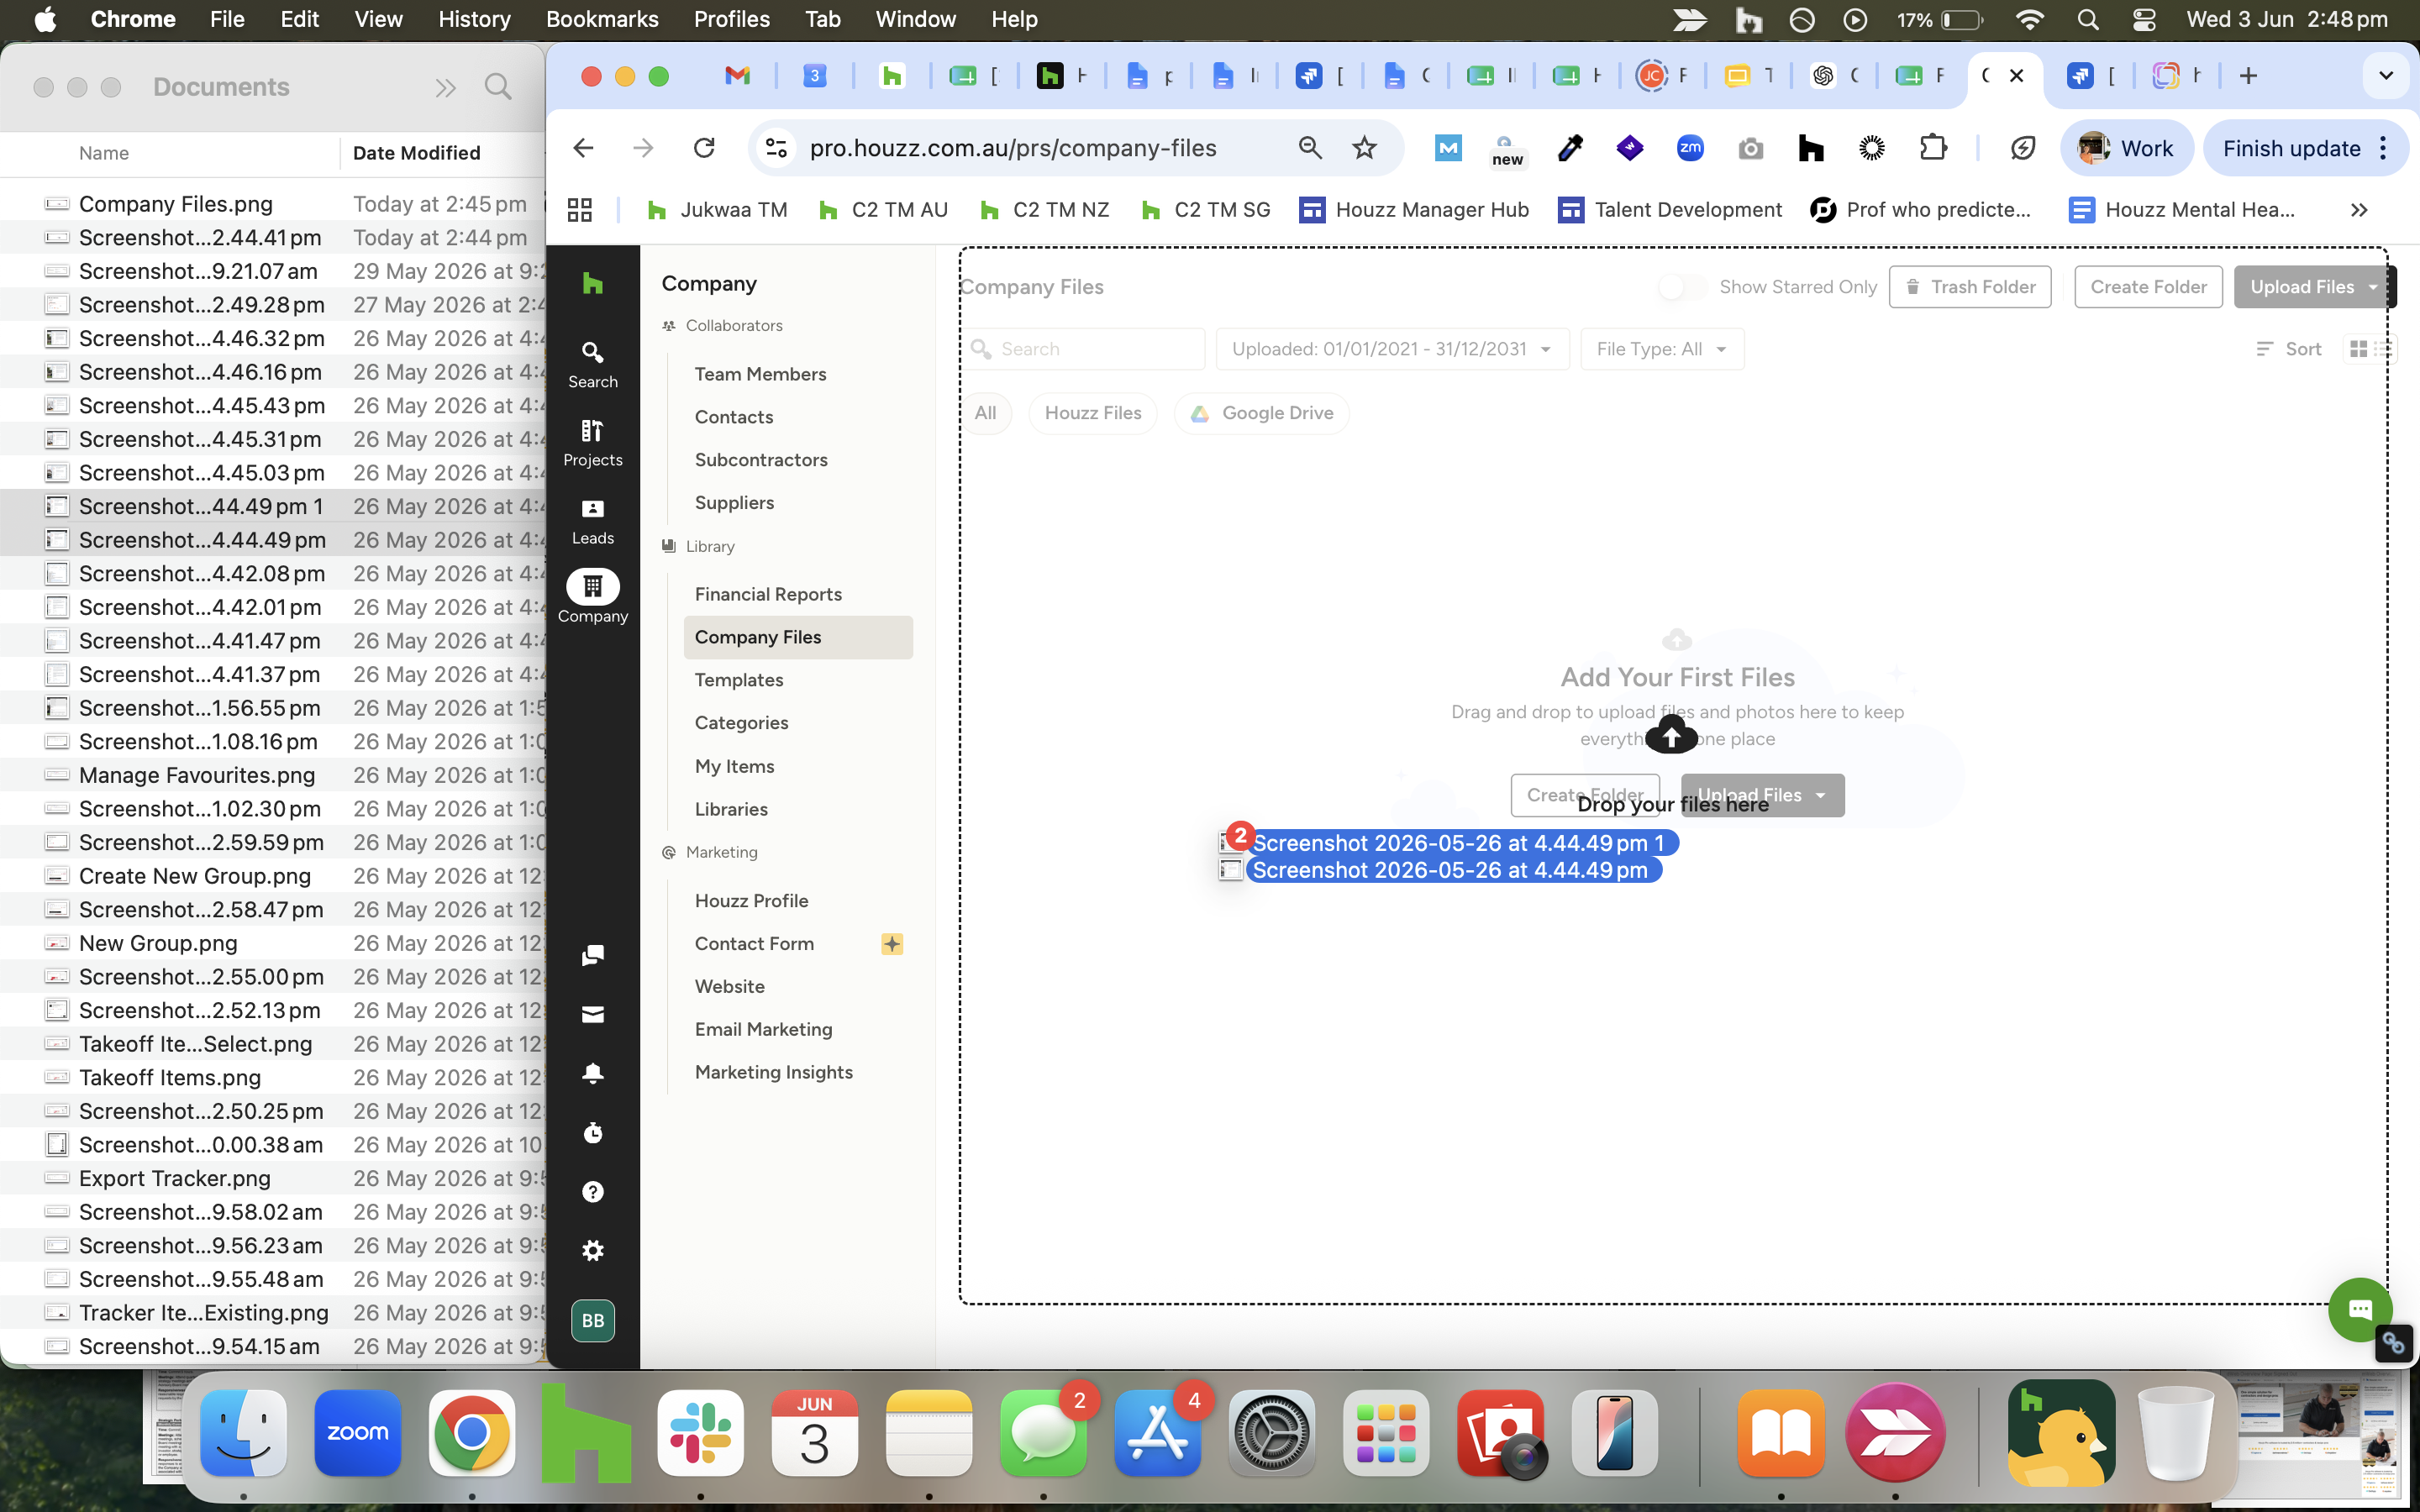Open the File Type: All dropdown
Image resolution: width=2420 pixels, height=1512 pixels.
click(1662, 349)
